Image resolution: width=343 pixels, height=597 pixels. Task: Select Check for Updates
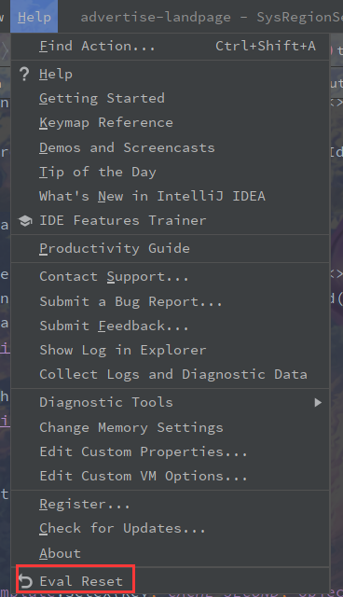tap(170, 529)
